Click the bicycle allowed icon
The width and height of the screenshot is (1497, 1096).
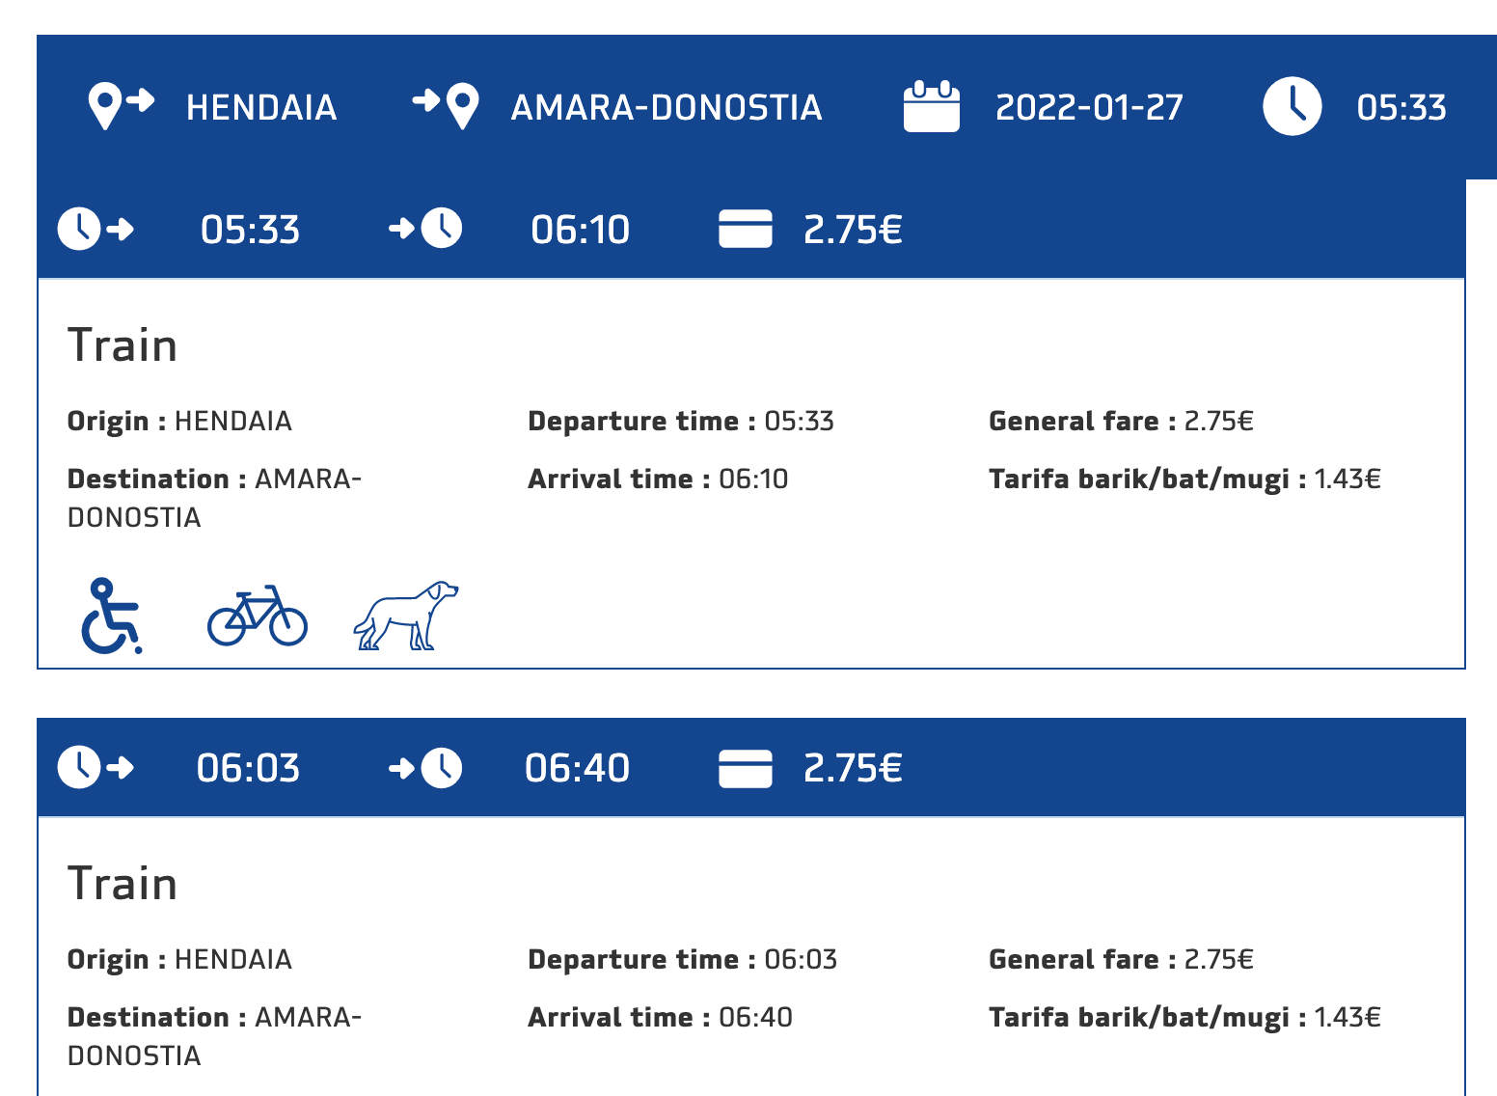[258, 616]
